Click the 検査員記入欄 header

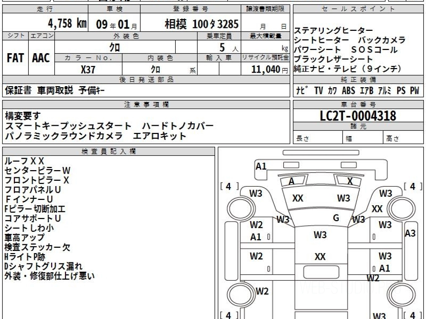pyautogui.click(x=109, y=151)
